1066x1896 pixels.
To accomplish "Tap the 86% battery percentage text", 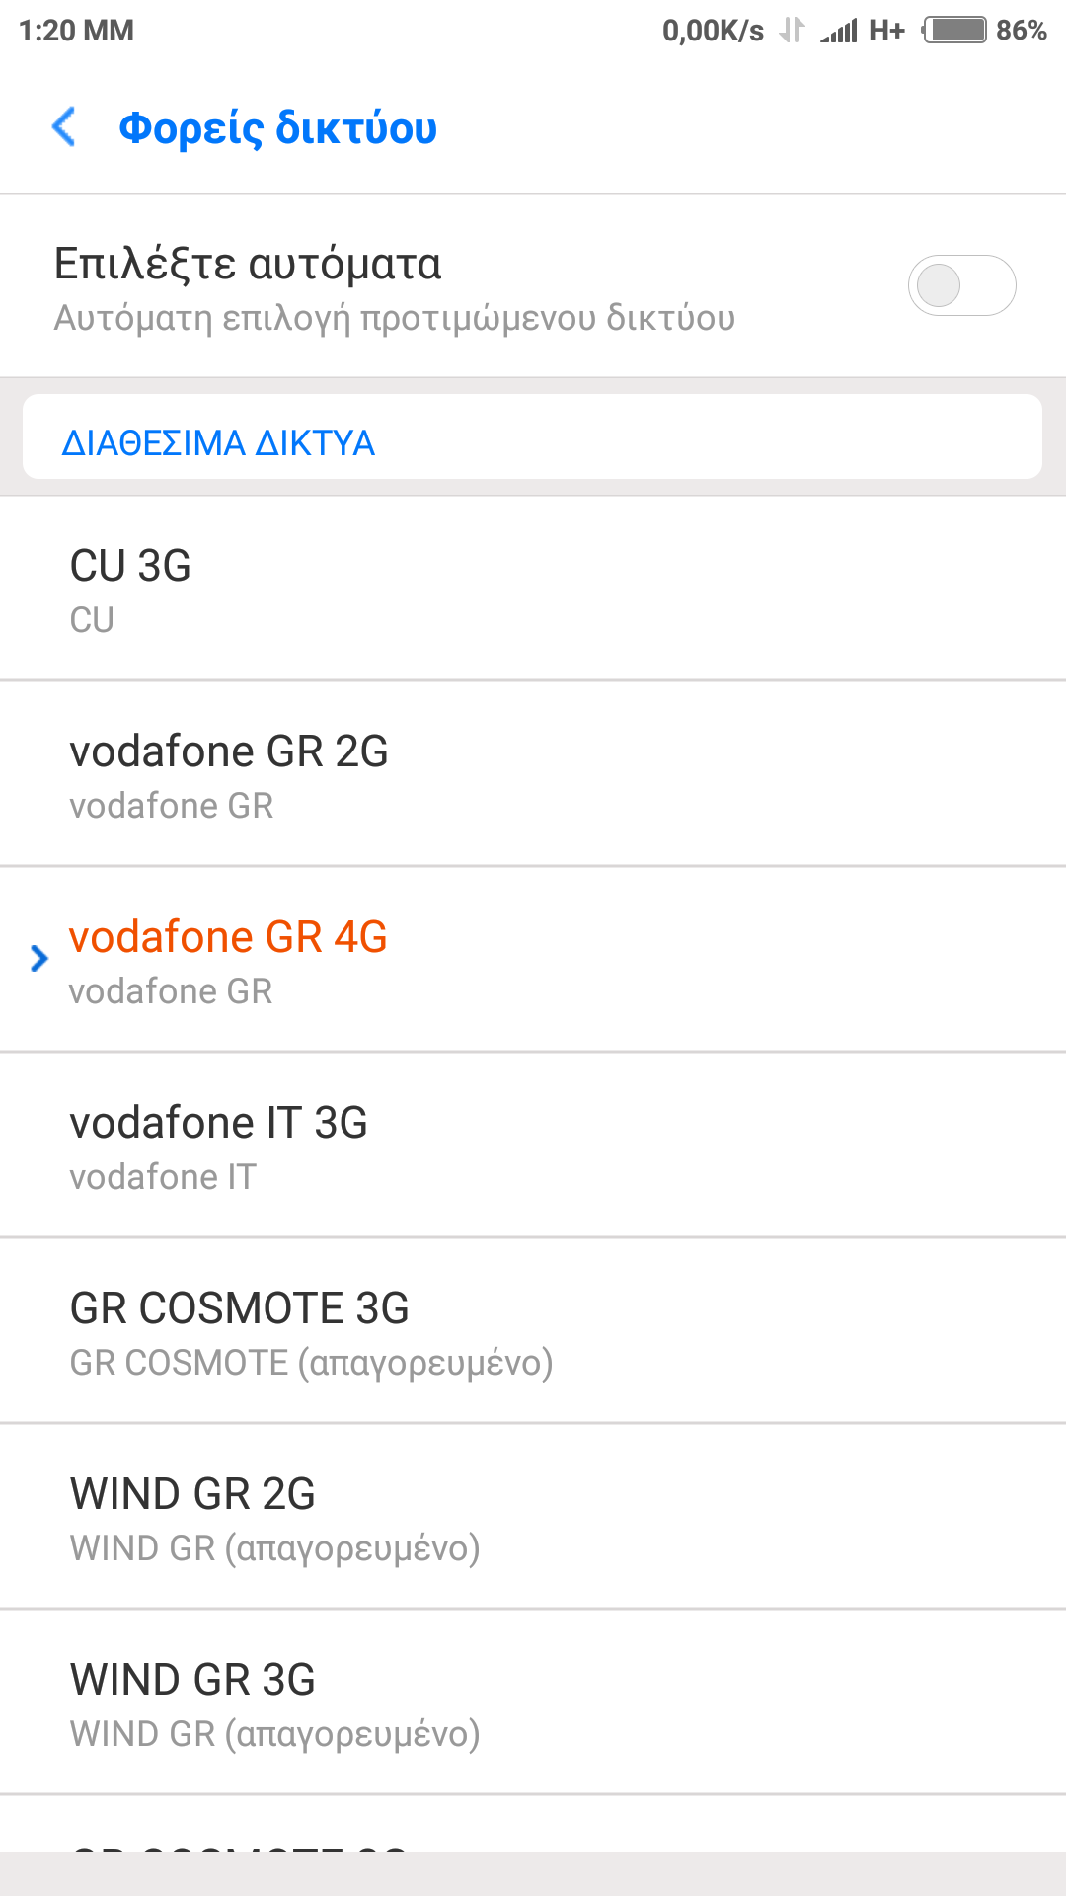I will coord(1021,31).
